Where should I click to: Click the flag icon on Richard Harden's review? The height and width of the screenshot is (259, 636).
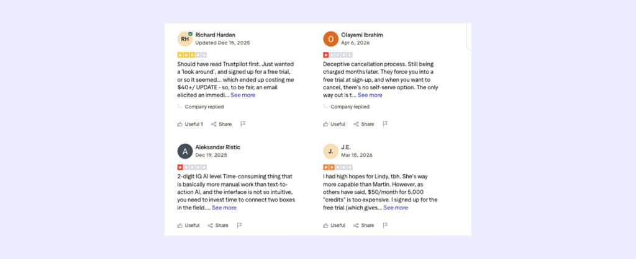(x=243, y=124)
